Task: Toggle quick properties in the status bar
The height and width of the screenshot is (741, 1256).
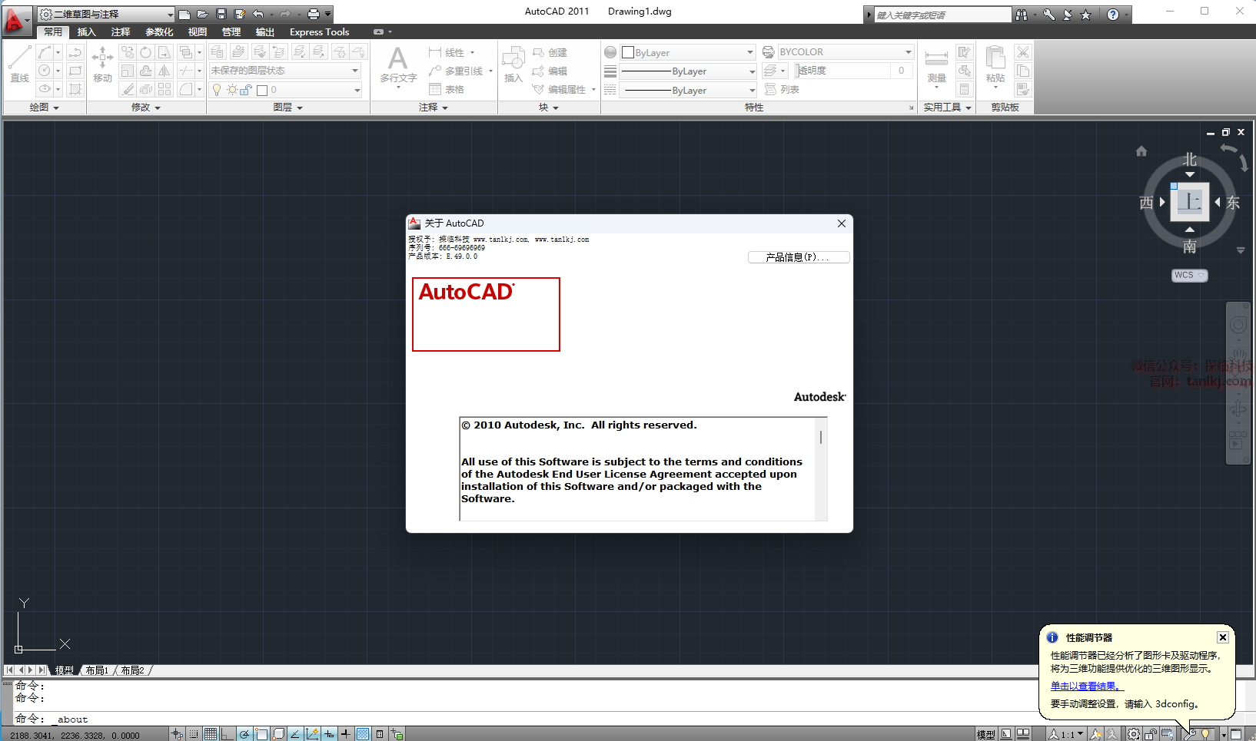Action: coord(379,734)
